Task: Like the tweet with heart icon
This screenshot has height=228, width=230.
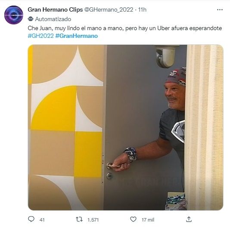Action: [x=133, y=219]
